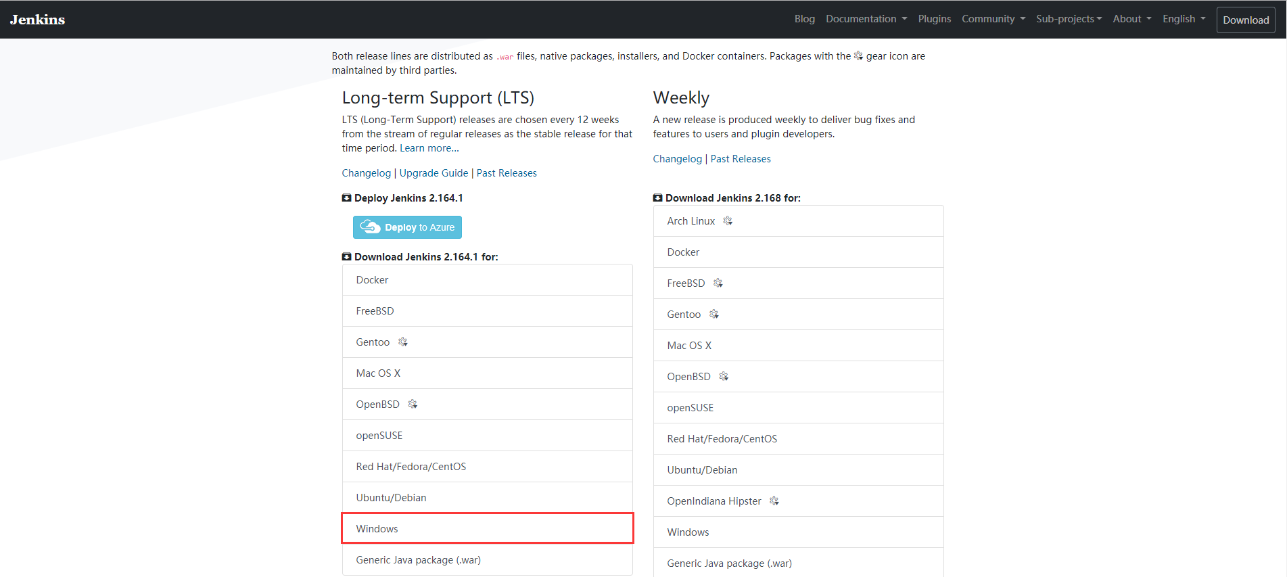This screenshot has height=577, width=1287.
Task: Select Red Hat/Fedora/CentOS under Jenkins 2.168
Action: point(799,439)
